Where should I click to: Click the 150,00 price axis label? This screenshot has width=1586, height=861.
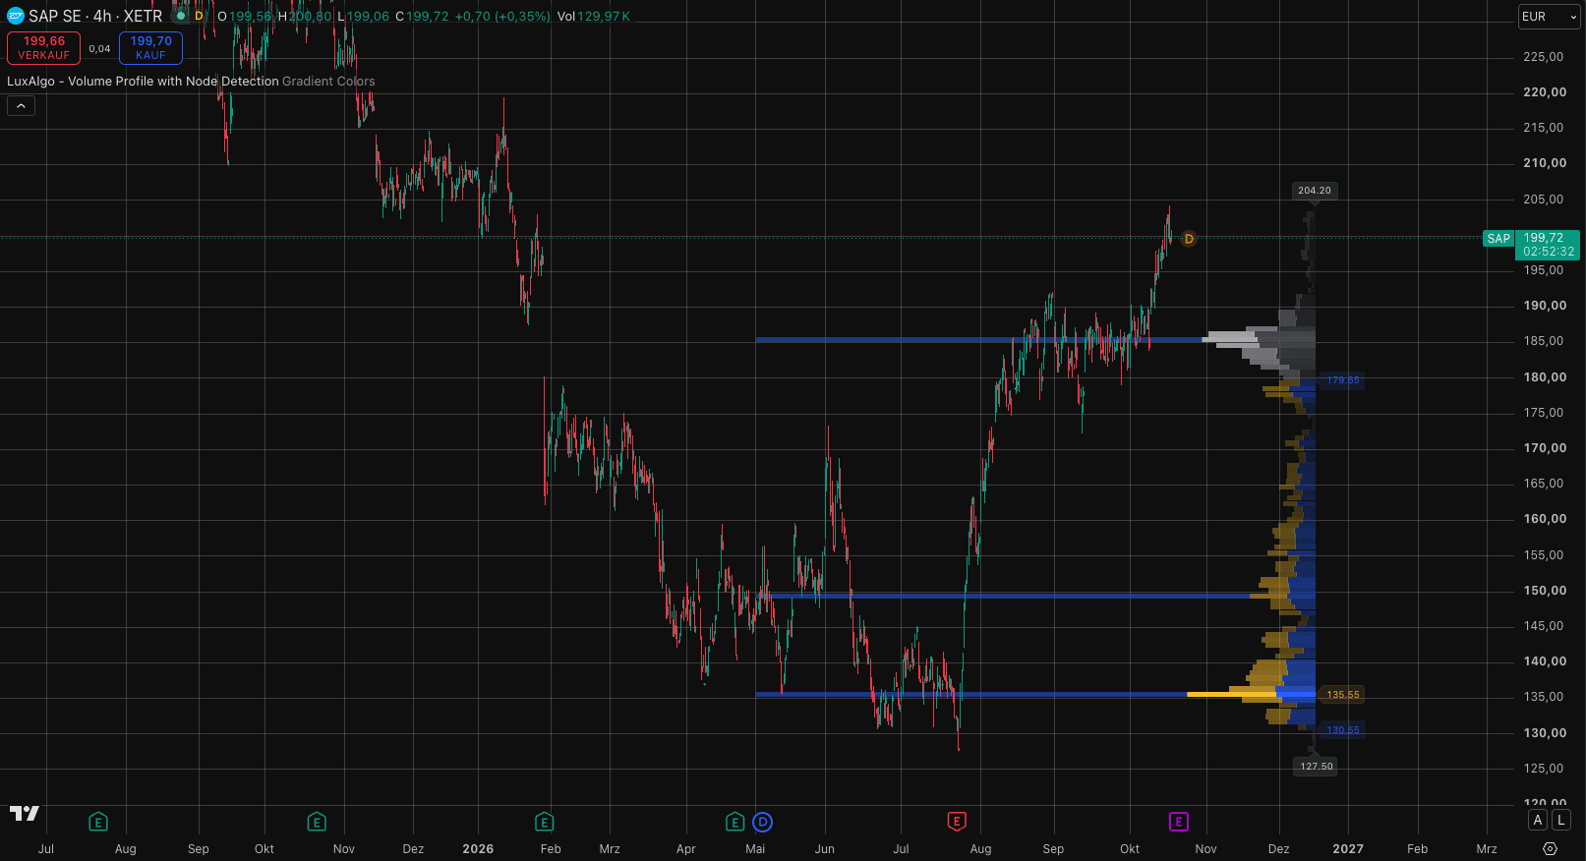pos(1545,591)
